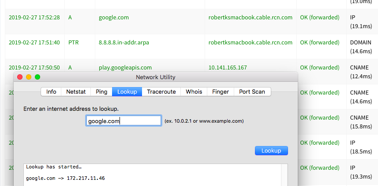Screen dimensions: 378x186
Task: Click the highlighted Lookup tab
Action: tap(127, 91)
